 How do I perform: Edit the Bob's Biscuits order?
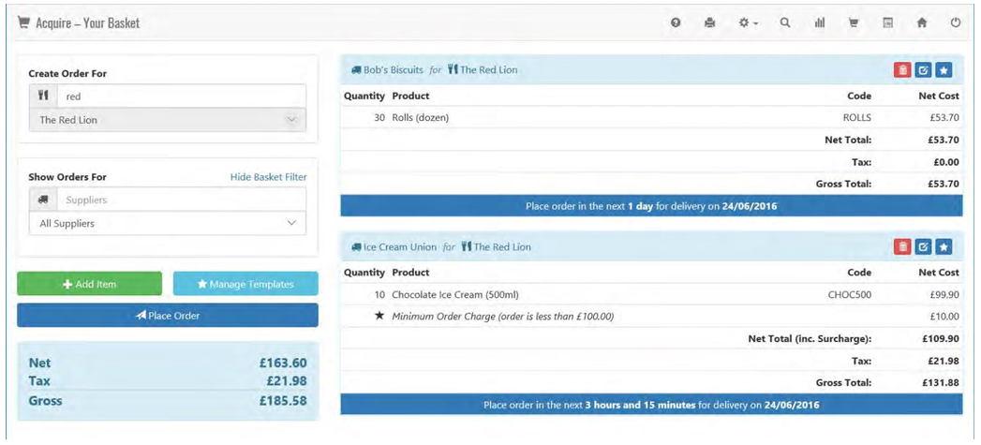(923, 69)
